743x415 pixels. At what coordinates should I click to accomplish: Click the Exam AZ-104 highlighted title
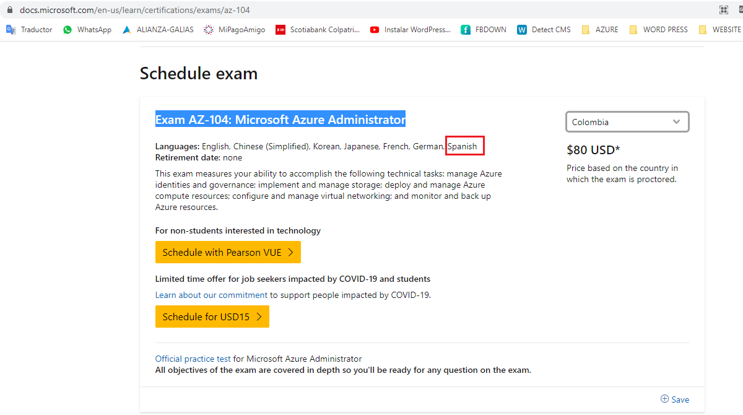pos(280,120)
